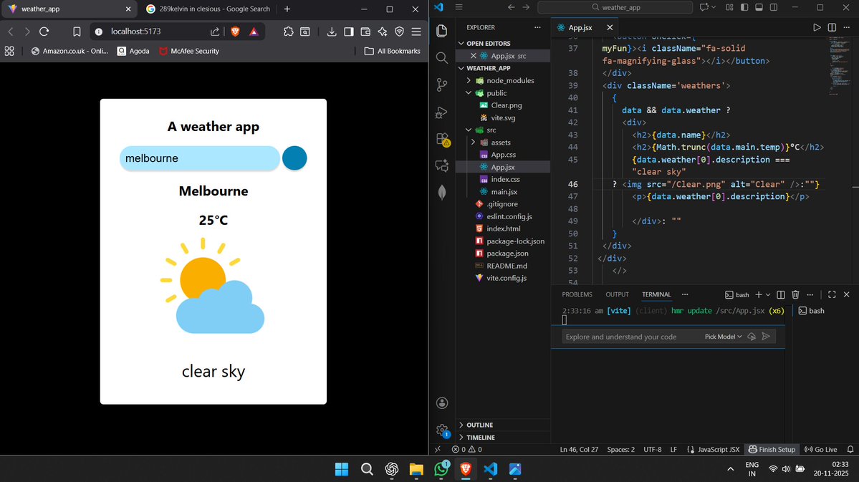Click the Brave Shields lion icon
The image size is (859, 482).
236,32
